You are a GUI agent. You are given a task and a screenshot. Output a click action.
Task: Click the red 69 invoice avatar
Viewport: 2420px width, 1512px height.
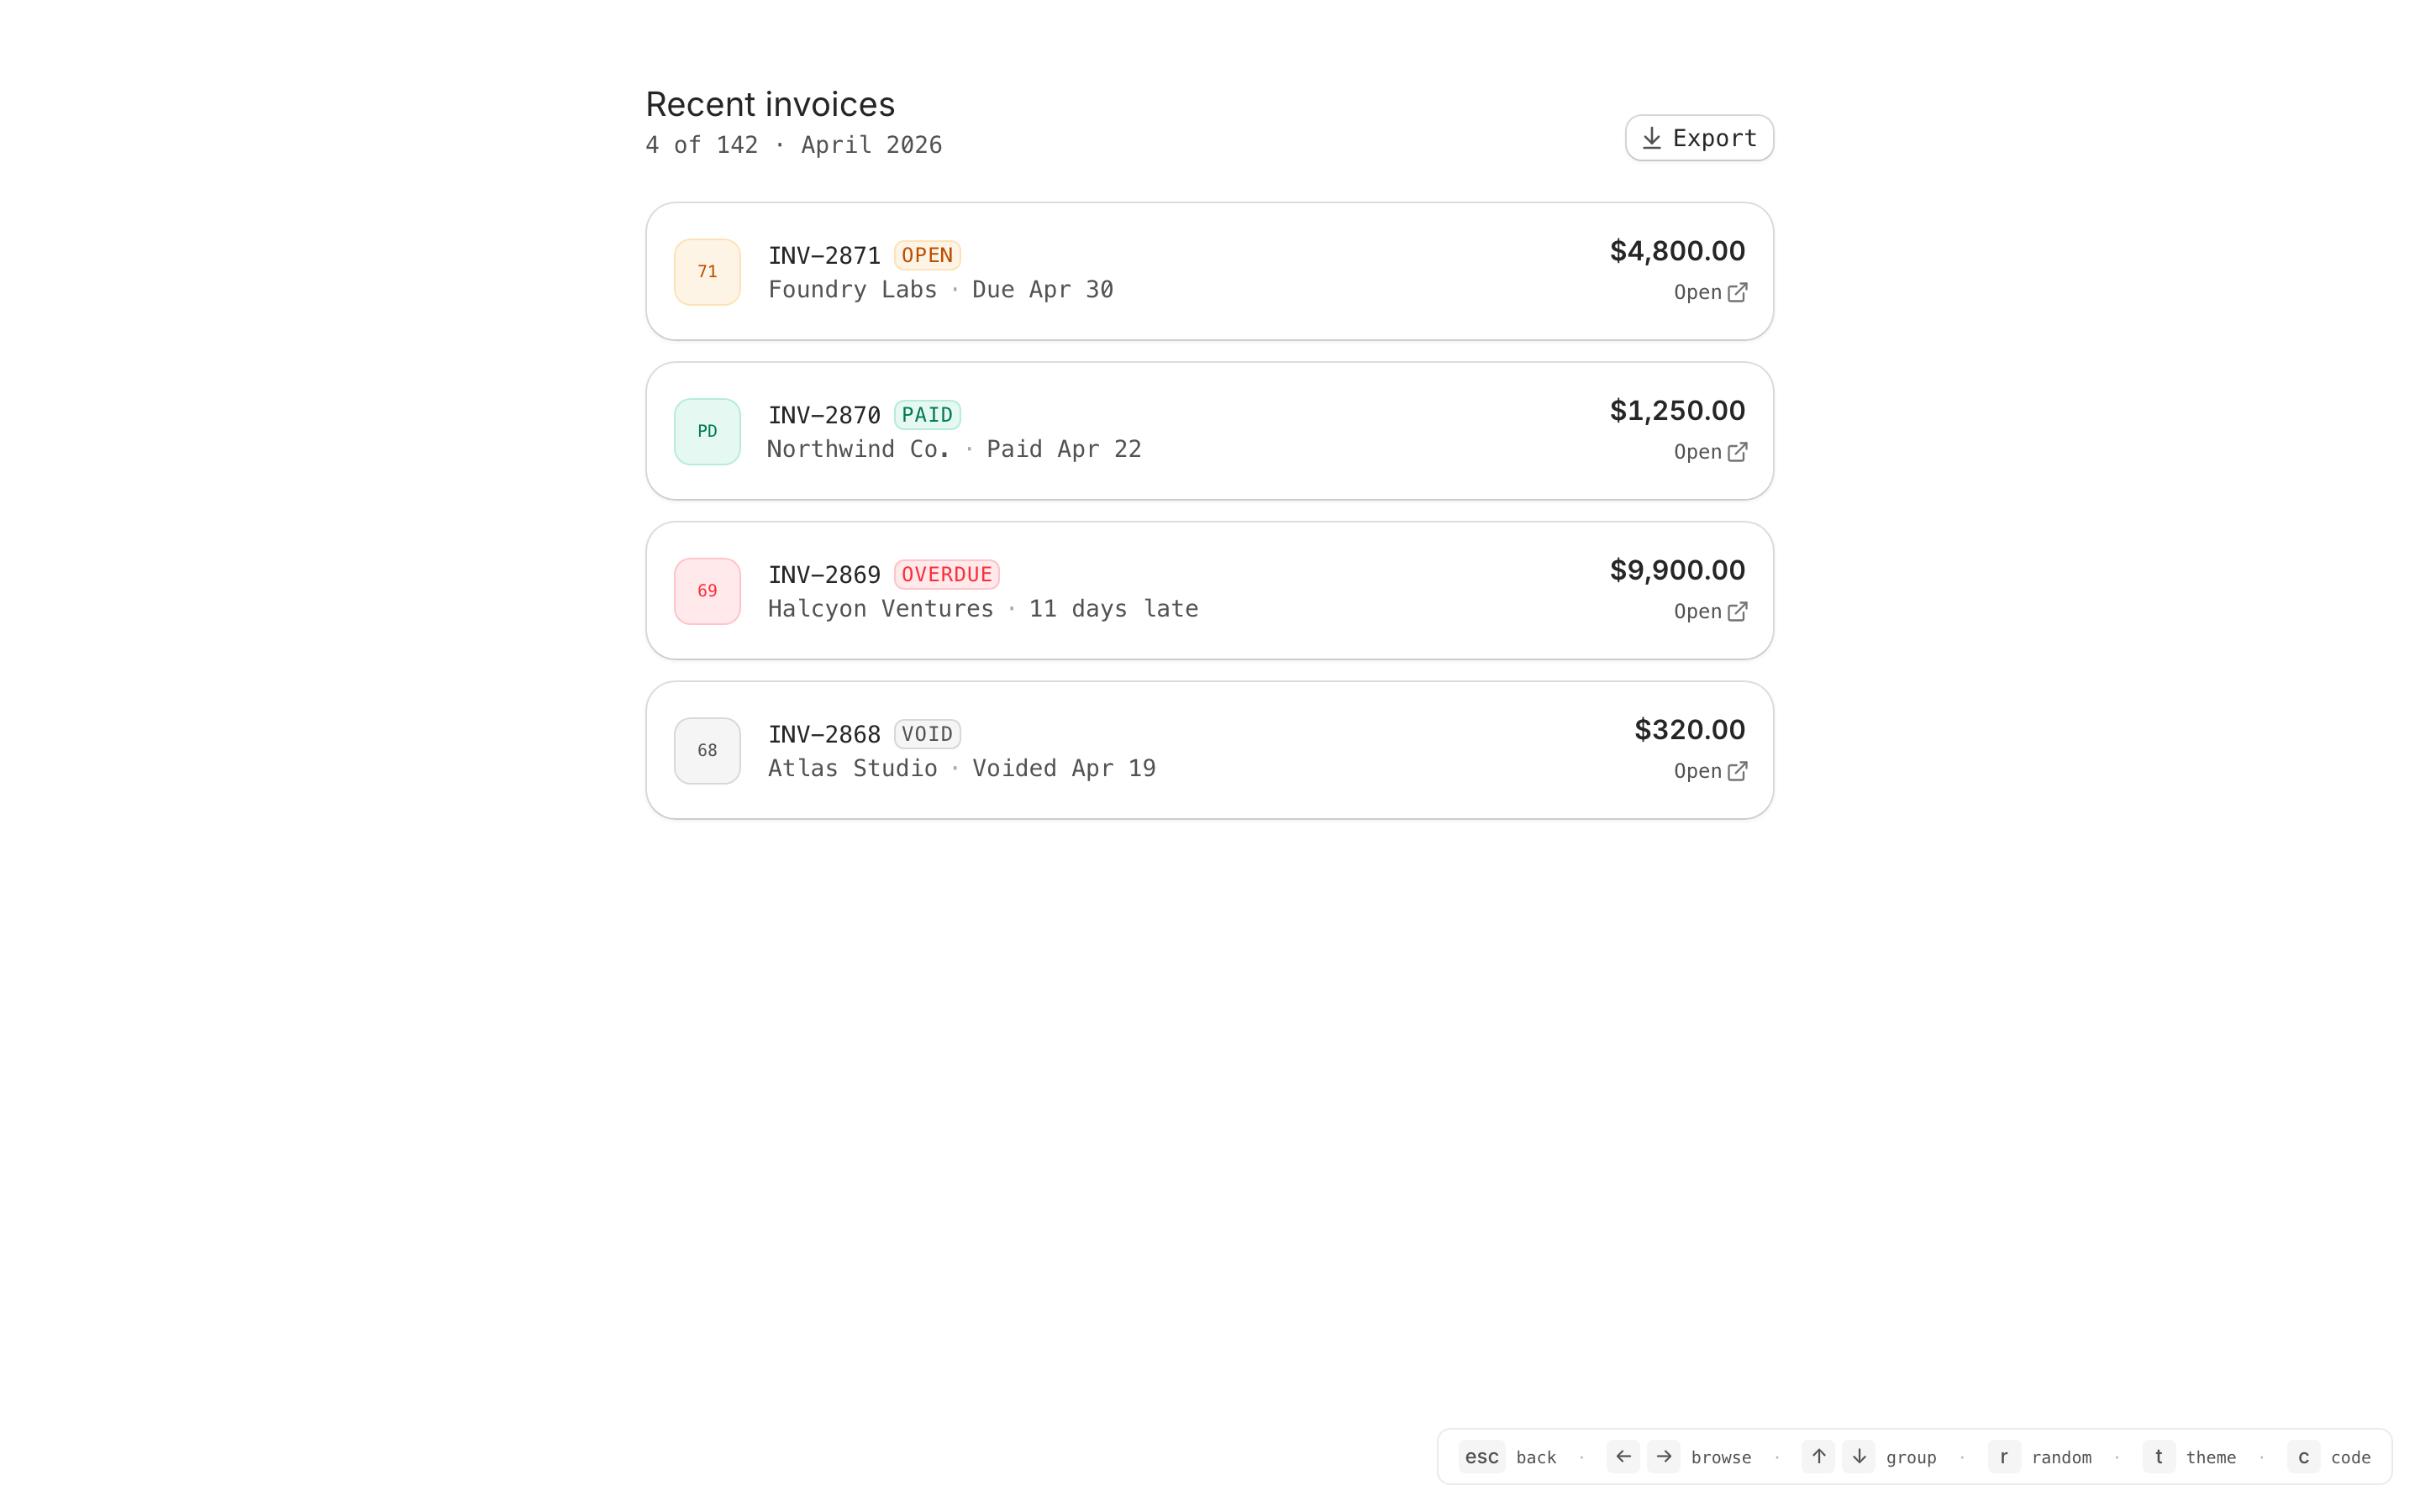[707, 591]
